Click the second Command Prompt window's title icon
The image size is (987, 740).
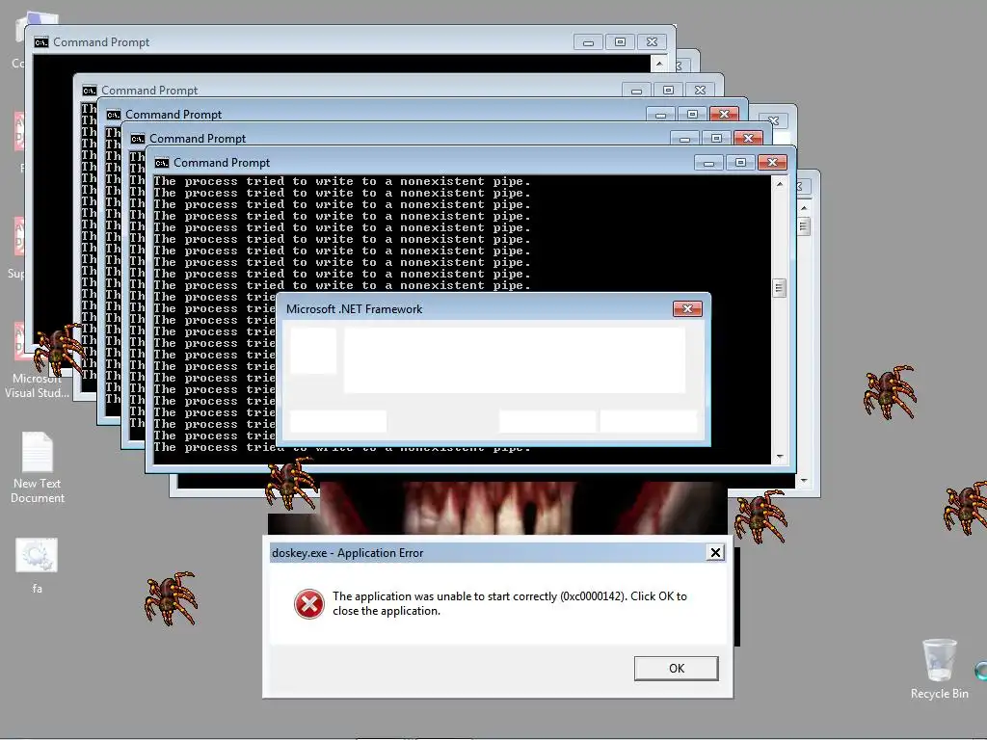(138, 139)
